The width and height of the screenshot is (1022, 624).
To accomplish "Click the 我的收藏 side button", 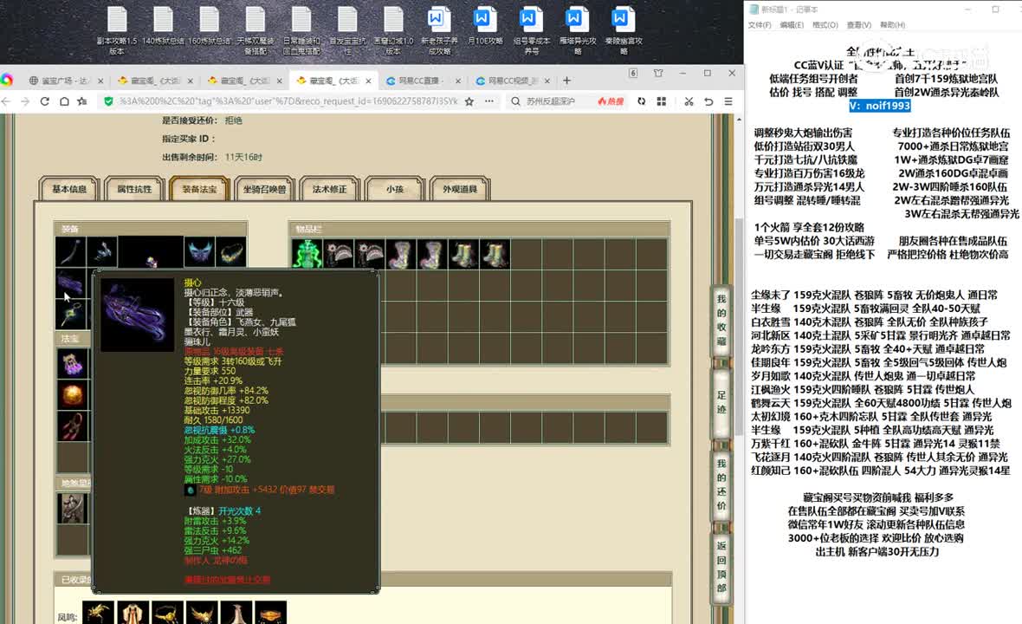I will (721, 320).
